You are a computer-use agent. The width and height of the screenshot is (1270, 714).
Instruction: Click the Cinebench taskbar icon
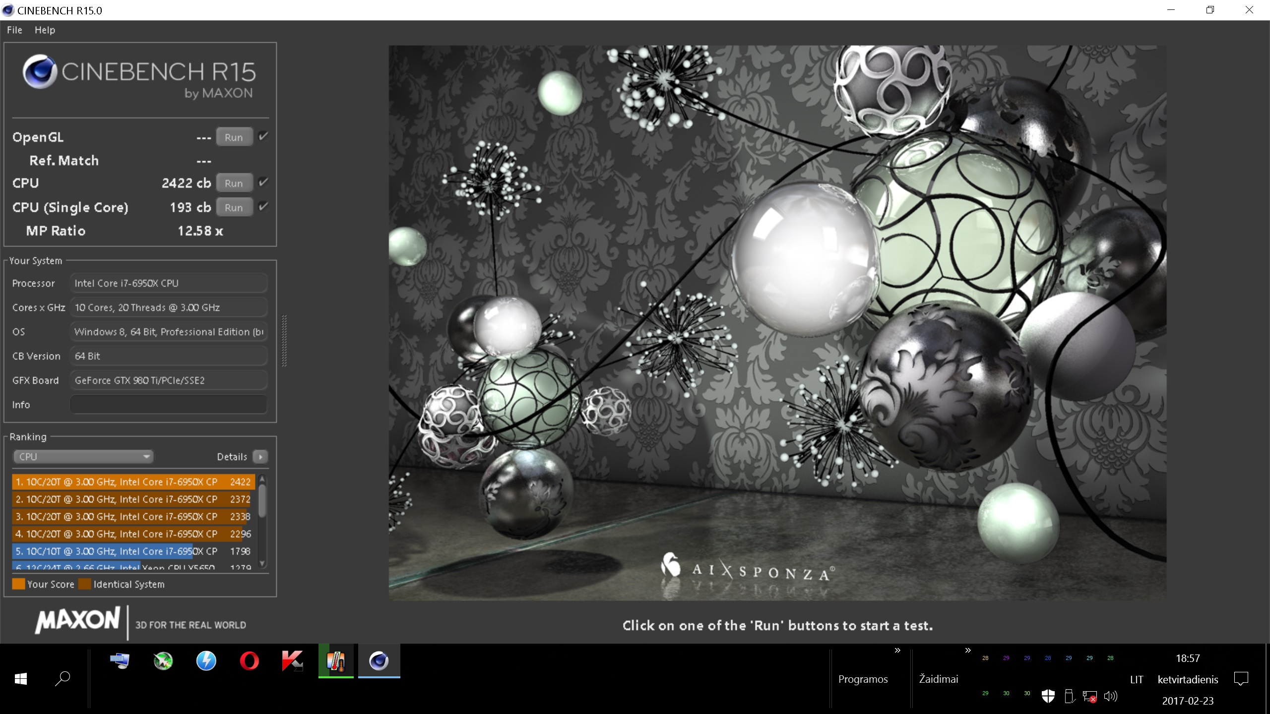click(x=379, y=661)
